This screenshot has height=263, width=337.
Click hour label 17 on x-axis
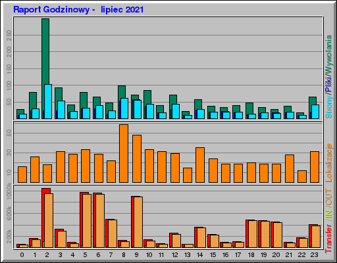(x=238, y=255)
